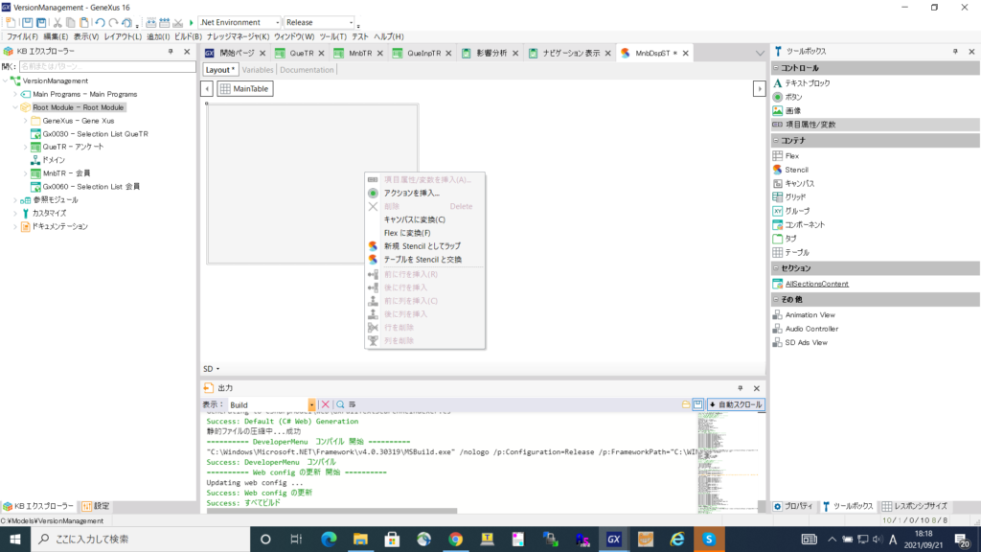Choose キャンバスに変換(C) from context menu
The image size is (981, 552).
point(424,219)
